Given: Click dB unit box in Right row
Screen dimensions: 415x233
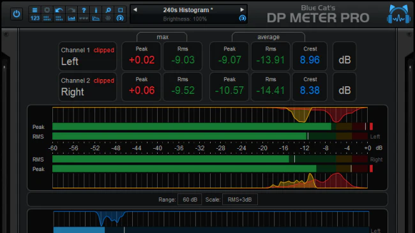Looking at the screenshot, I should pyautogui.click(x=344, y=87).
